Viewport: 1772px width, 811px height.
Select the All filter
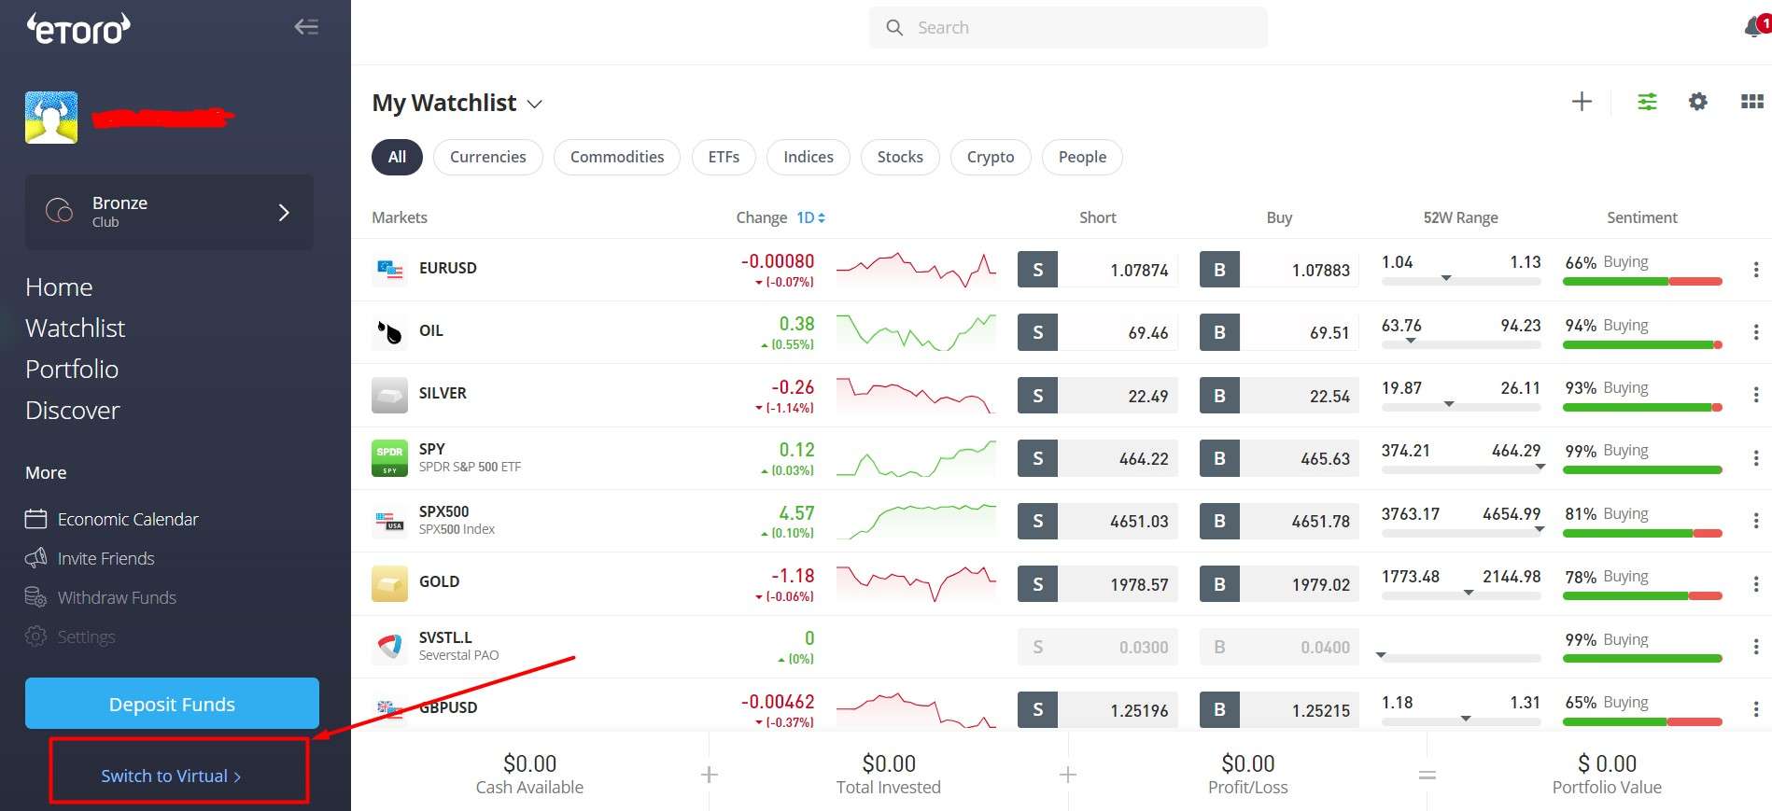[x=397, y=157]
